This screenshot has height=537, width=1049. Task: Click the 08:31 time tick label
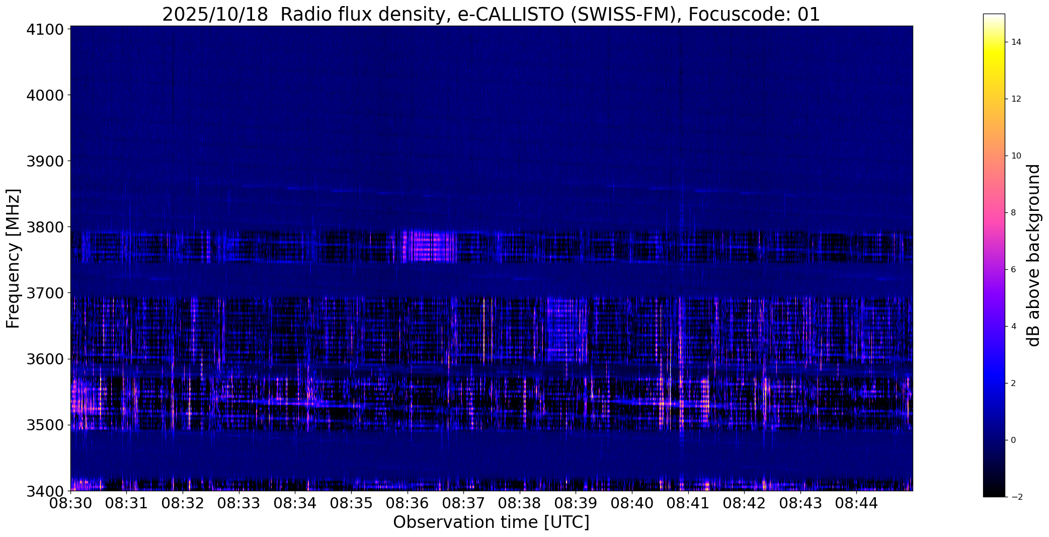tap(127, 503)
